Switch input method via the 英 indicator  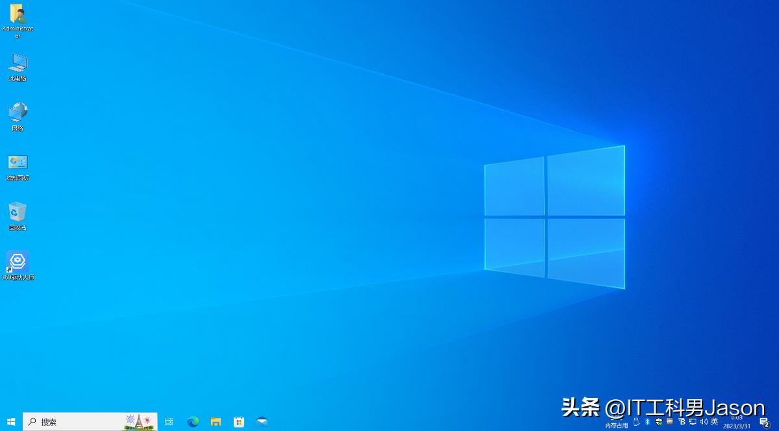pos(714,422)
